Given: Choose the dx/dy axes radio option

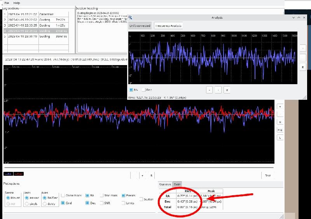Looking at the screenshot, I should tap(45, 204).
